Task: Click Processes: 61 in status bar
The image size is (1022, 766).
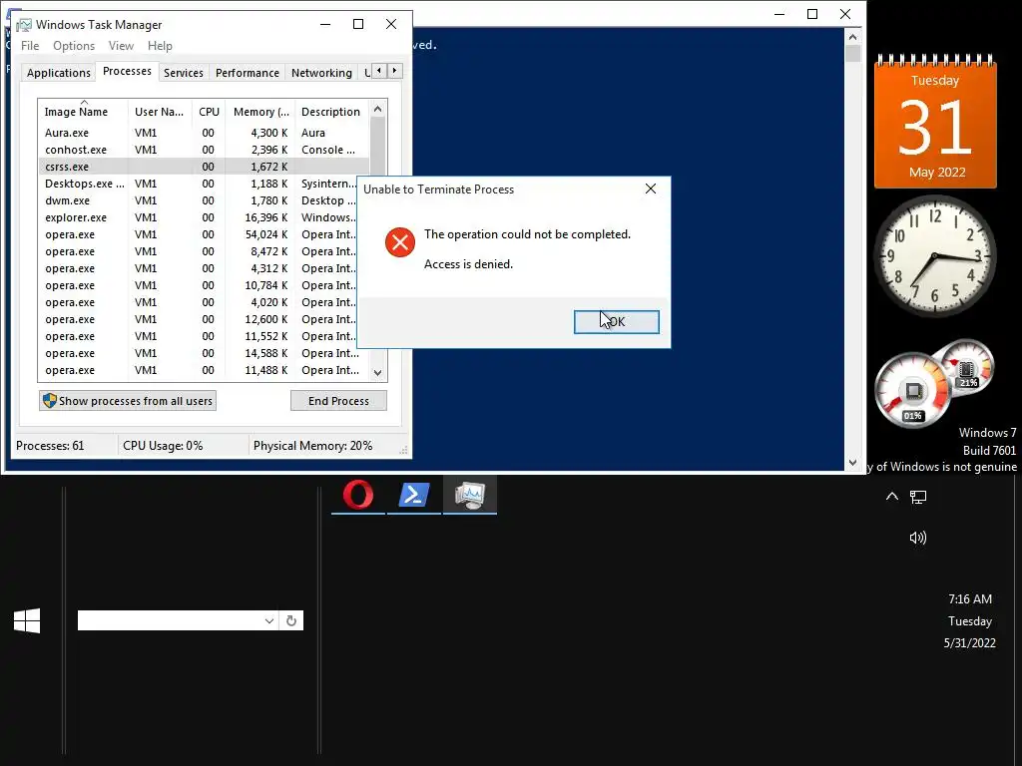Action: [x=50, y=446]
